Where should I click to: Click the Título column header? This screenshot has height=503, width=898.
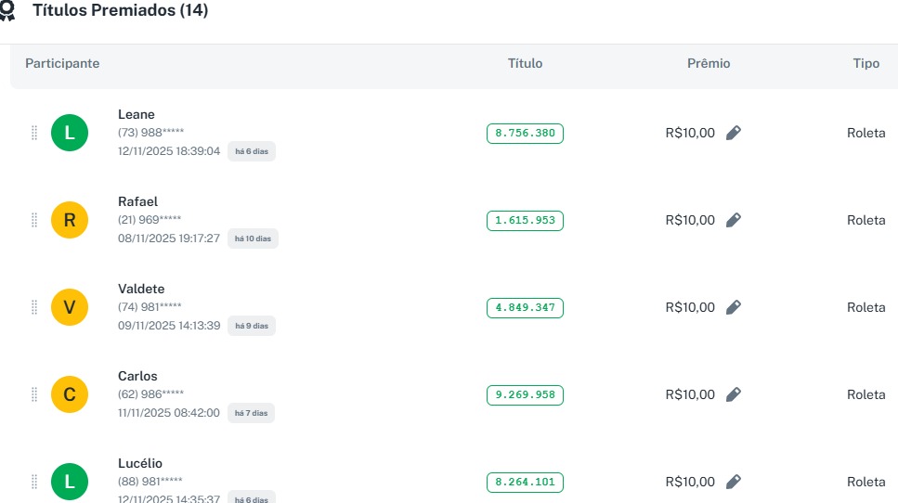525,64
